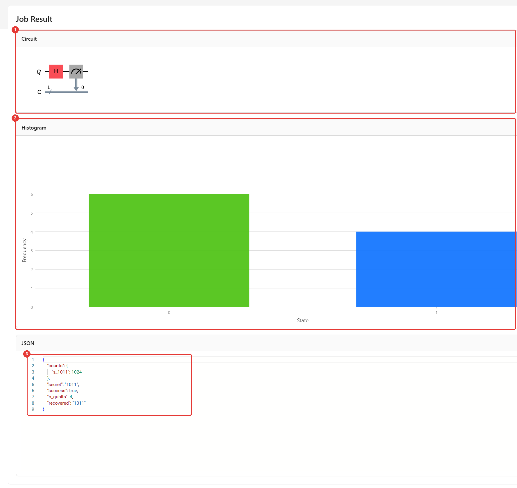This screenshot has width=517, height=488.
Task: Click the Hadamard H gate in circuit
Action: tap(56, 71)
